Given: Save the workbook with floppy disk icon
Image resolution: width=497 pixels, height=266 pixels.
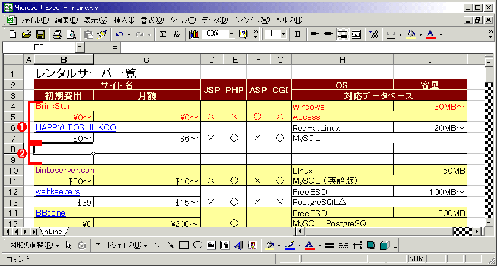Looking at the screenshot, I should (40, 34).
